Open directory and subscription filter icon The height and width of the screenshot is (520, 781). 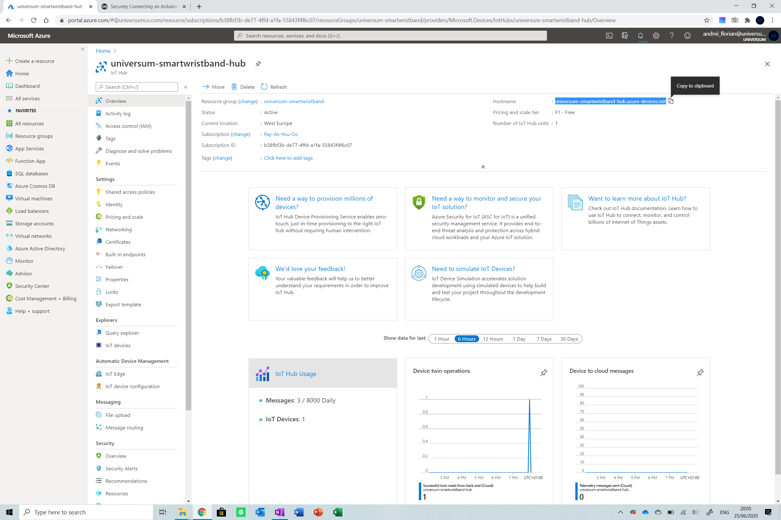coord(625,36)
